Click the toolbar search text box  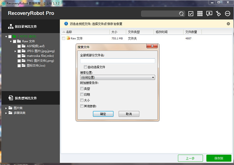[160, 14]
